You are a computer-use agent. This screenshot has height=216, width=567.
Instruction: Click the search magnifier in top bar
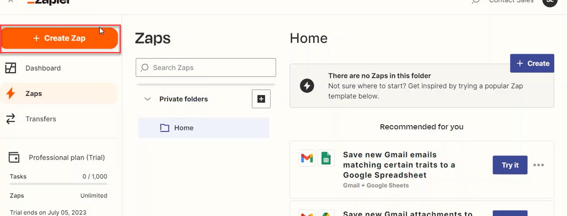point(476,1)
